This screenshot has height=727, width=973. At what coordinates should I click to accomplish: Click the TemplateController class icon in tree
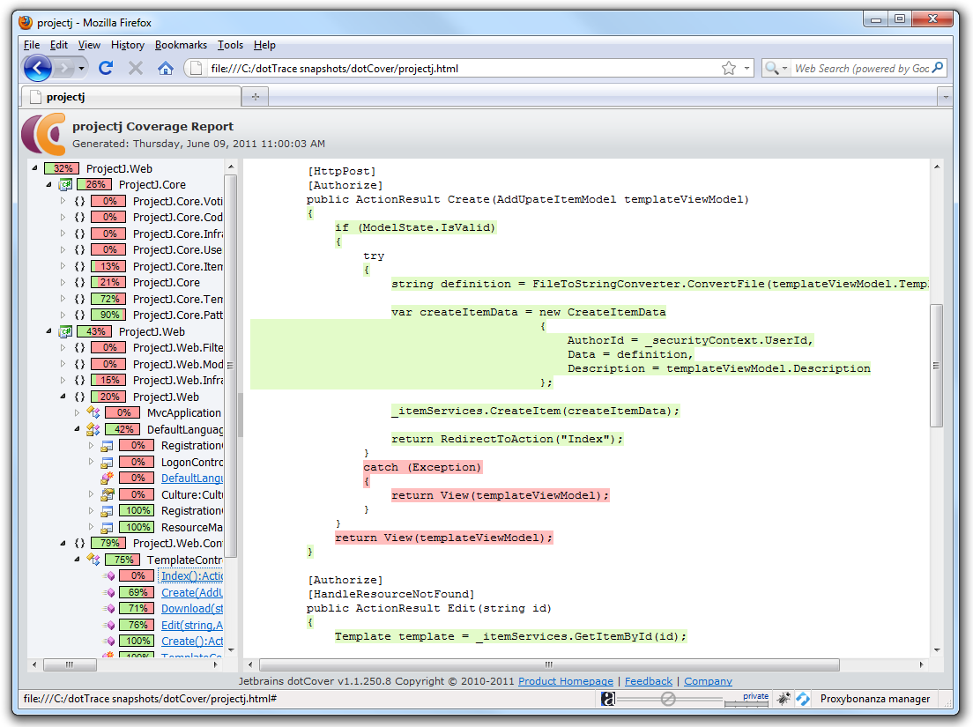point(93,560)
